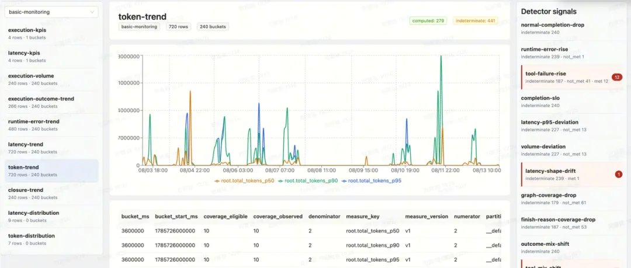Click the coverage_observed column header
631x268 pixels.
click(x=278, y=217)
